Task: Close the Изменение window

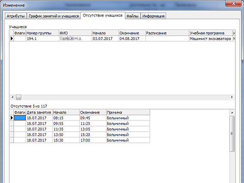Action: point(233,4)
